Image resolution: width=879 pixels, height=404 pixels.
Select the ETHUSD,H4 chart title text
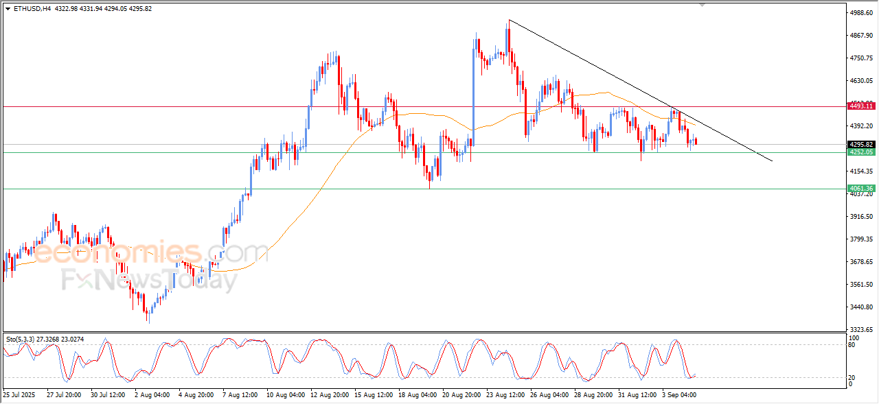(32, 8)
